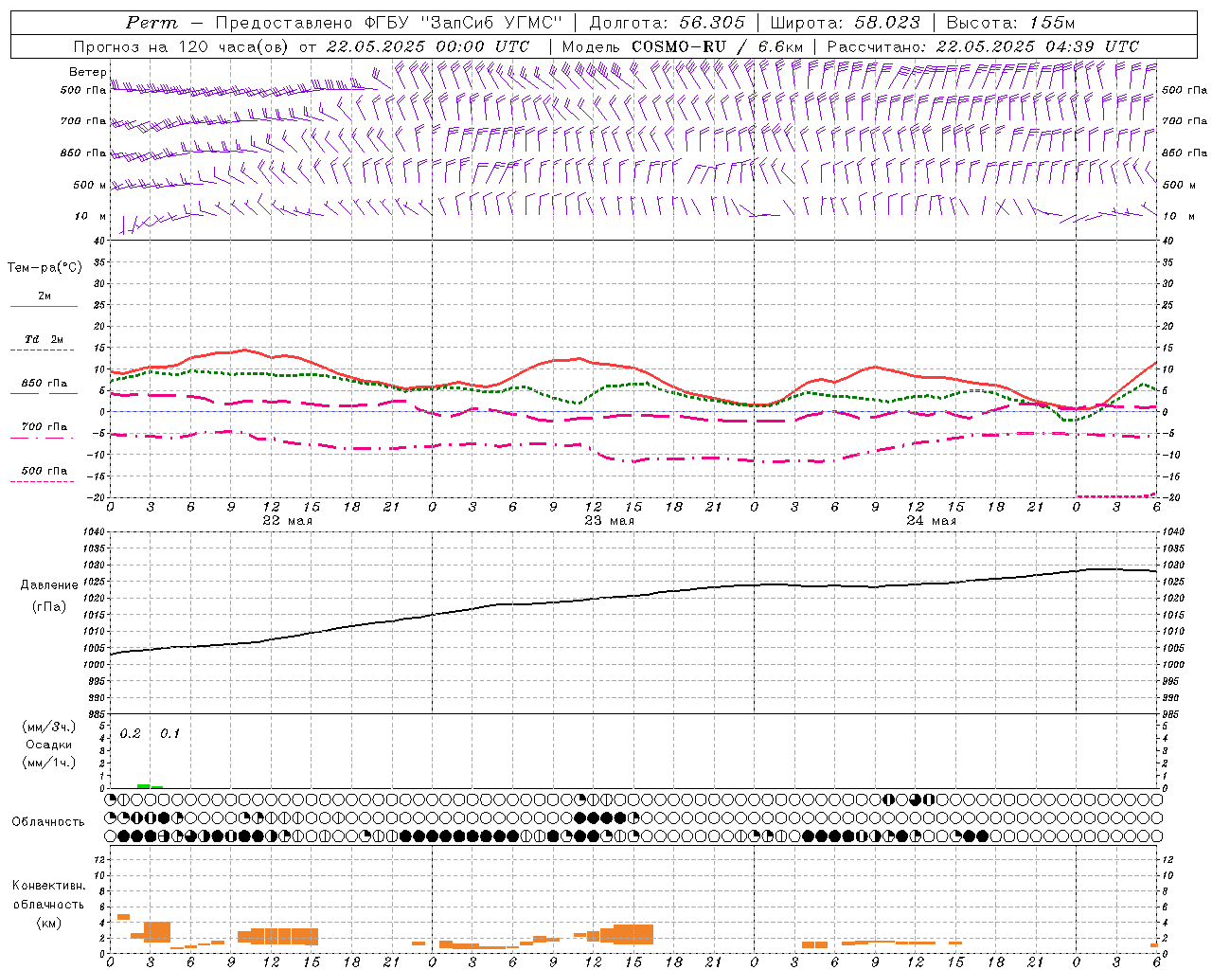Click the "Конвективн." convective label
Viewport: 1212px width, 970px height.
(x=49, y=886)
